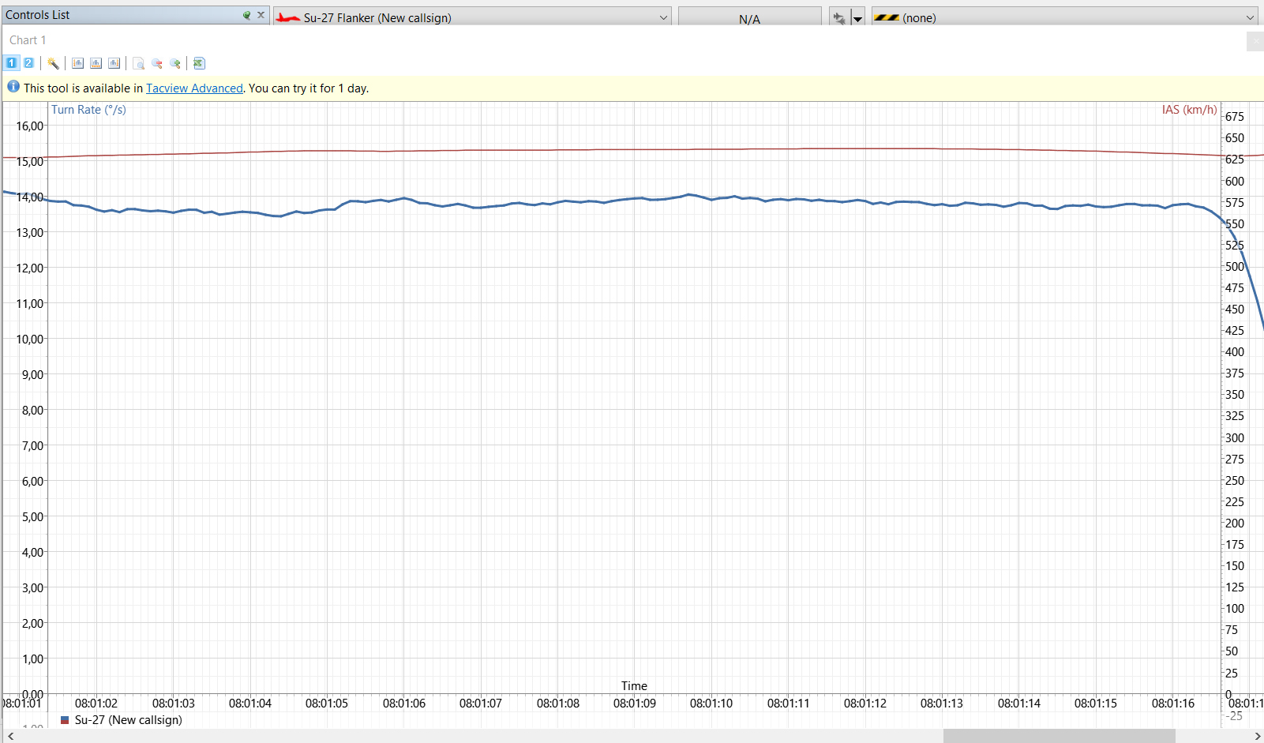The height and width of the screenshot is (743, 1264).
Task: Select the right Y-axis chart icon
Action: pos(114,63)
